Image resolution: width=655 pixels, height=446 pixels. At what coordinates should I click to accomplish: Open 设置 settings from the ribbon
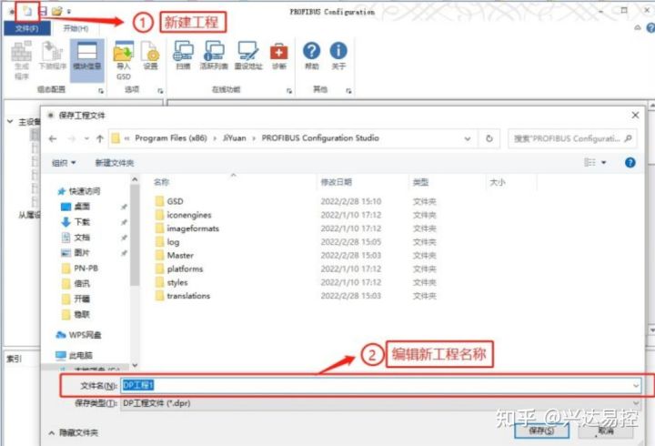tap(150, 56)
